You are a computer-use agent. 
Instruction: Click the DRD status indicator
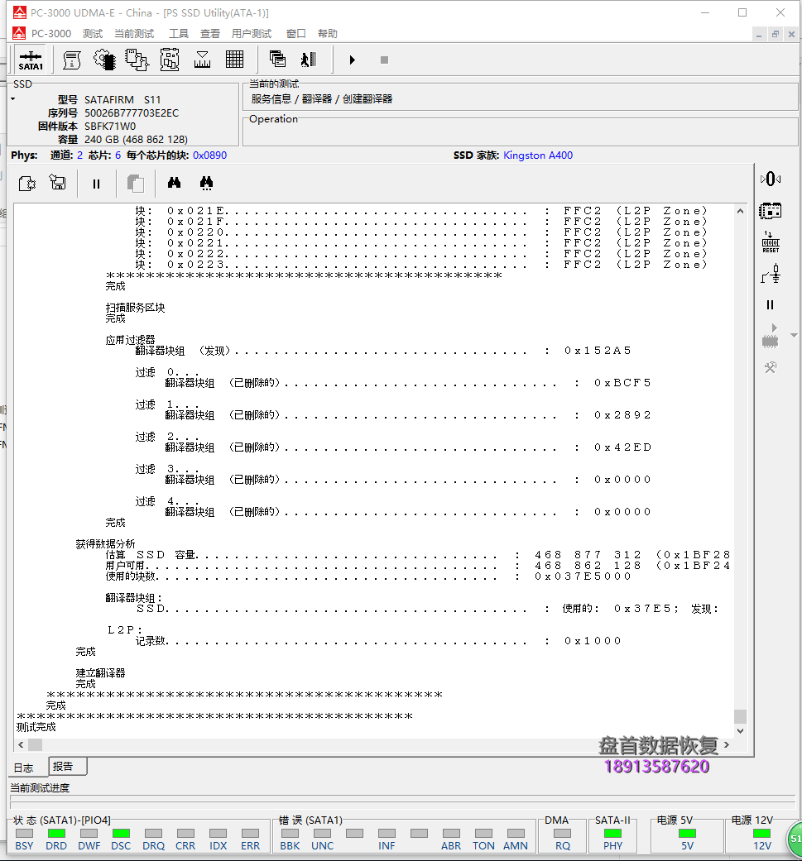(56, 834)
